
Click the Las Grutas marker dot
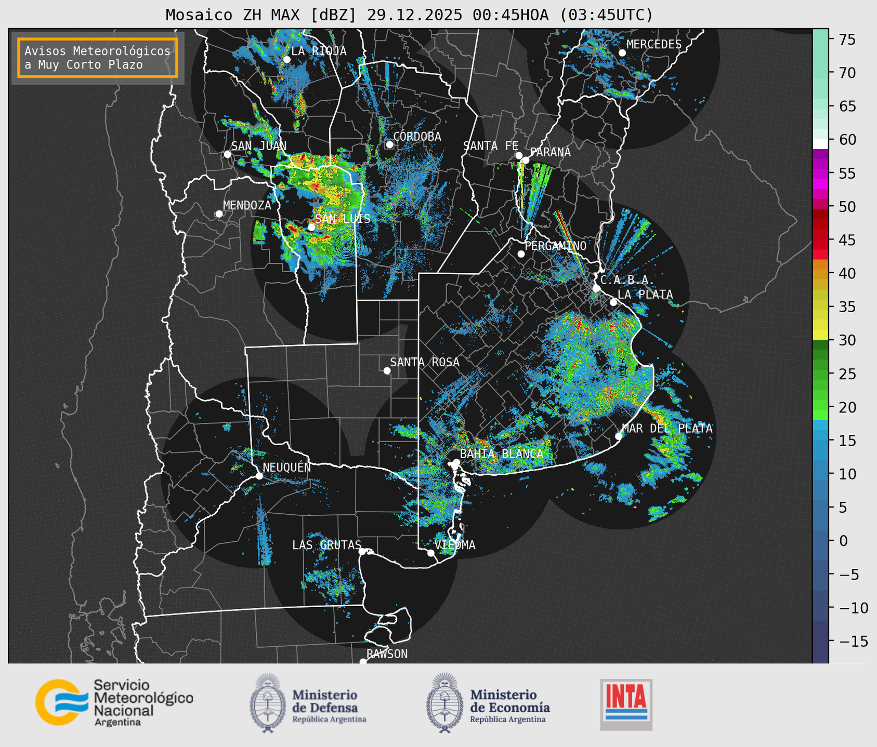(x=362, y=552)
